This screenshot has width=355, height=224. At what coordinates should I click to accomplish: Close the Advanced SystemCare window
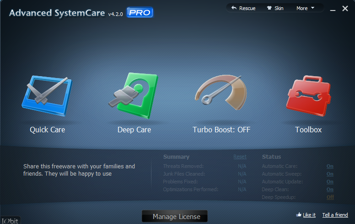345,9
